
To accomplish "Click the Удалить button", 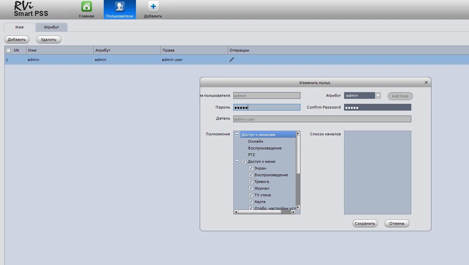I will 49,40.
